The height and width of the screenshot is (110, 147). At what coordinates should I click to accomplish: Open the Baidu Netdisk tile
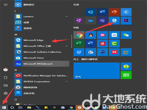point(114,35)
